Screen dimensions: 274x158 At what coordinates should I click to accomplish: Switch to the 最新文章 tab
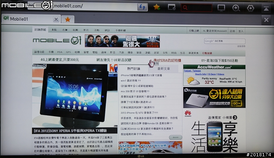click(x=164, y=69)
